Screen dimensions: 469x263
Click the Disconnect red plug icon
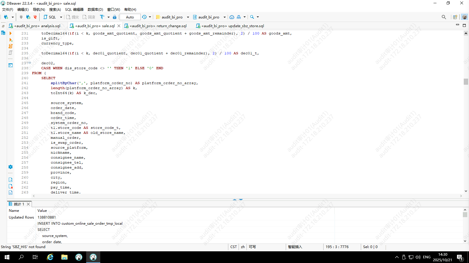(x=35, y=17)
